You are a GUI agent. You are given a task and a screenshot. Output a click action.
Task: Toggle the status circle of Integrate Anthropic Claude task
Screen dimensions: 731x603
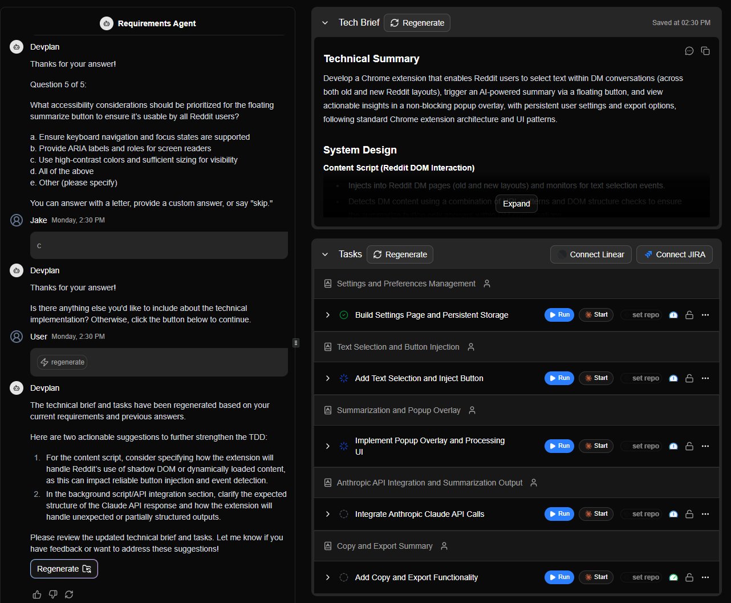[344, 514]
